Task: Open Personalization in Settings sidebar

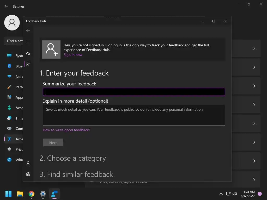Action: click(x=14, y=87)
